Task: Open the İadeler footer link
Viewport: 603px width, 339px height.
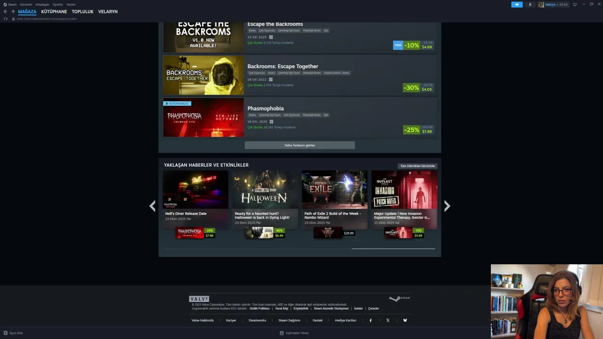Action: [x=359, y=308]
